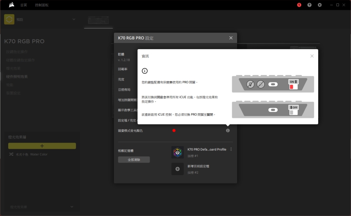Click the plus icon to add slot #2
This screenshot has height=216, width=351.
177,169
